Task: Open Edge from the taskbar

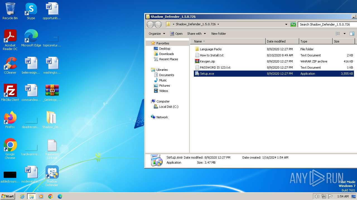Action: coord(60,196)
